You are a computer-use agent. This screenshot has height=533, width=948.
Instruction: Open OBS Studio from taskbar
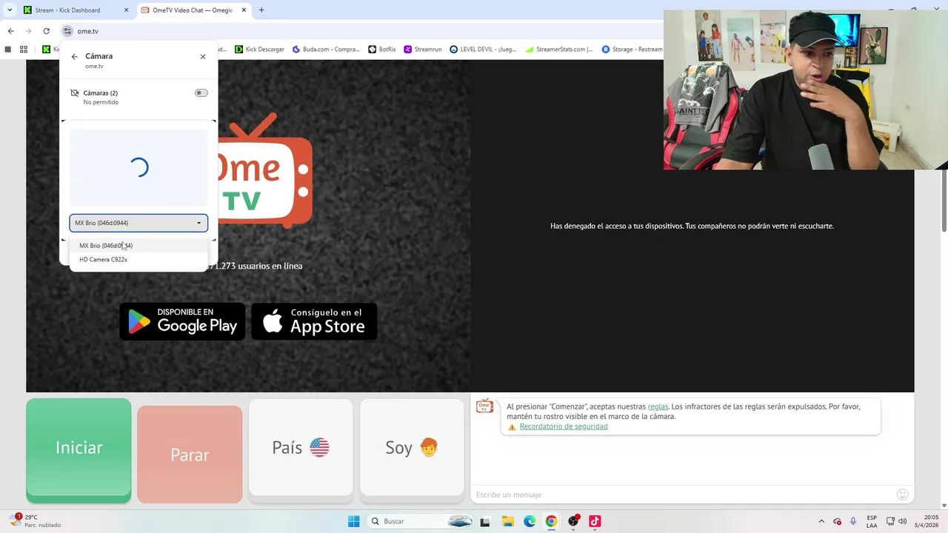[x=573, y=521]
